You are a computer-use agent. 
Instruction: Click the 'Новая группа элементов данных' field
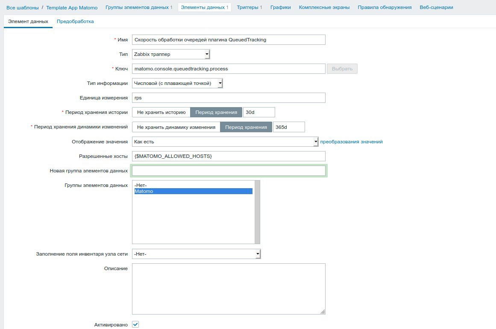tap(229, 171)
